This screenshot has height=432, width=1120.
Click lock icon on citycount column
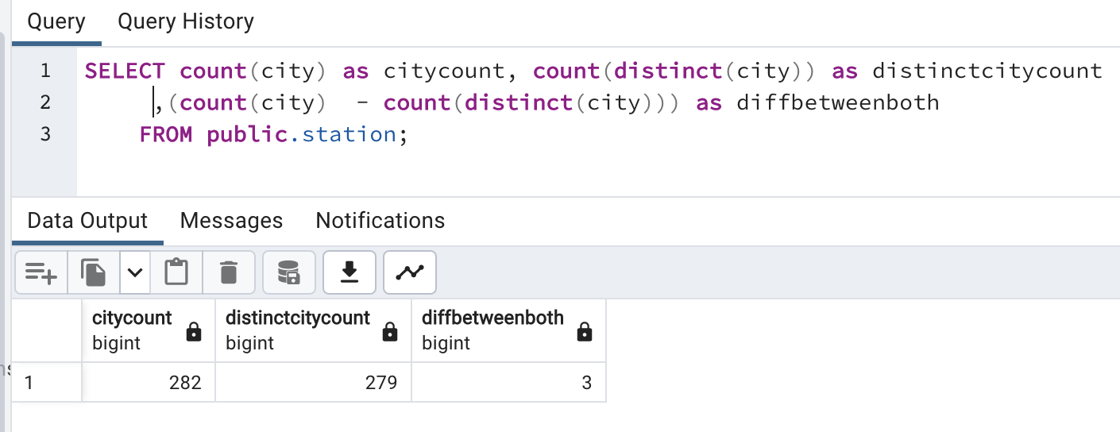point(194,332)
